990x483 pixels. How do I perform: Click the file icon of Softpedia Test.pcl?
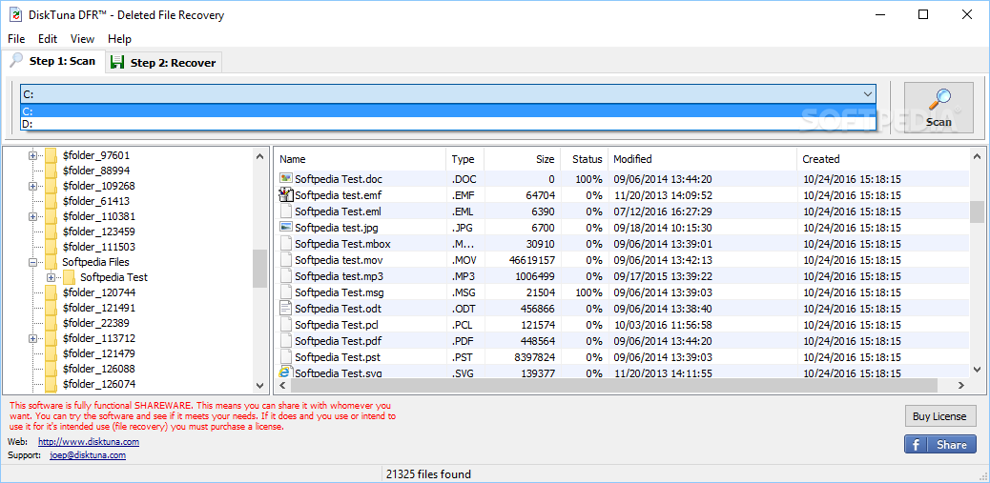coord(286,325)
